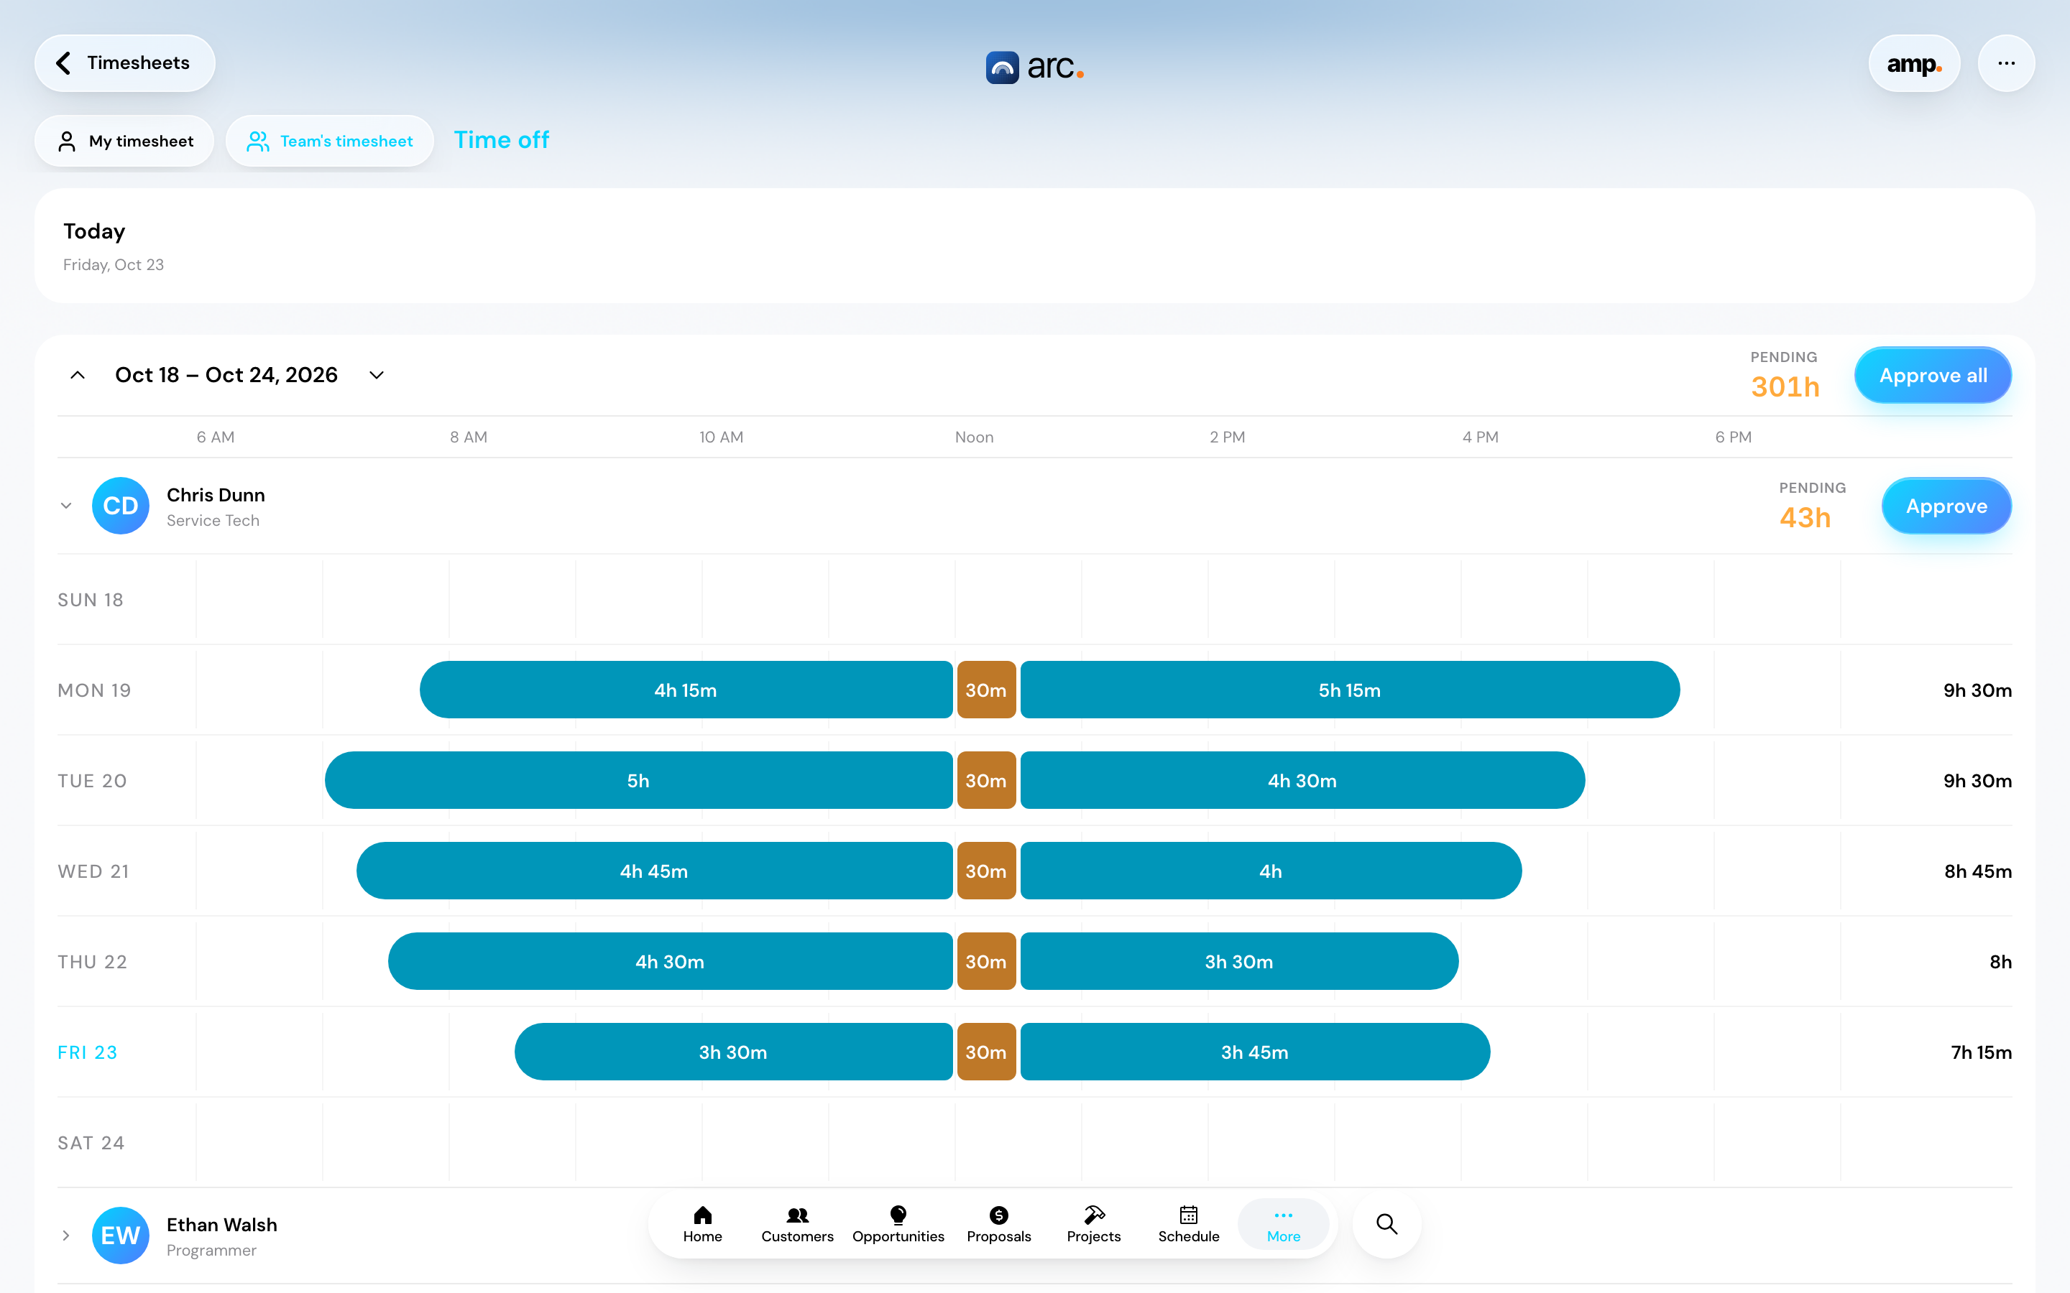Open Proposals in bottom navigation
This screenshot has width=2070, height=1293.
[999, 1225]
